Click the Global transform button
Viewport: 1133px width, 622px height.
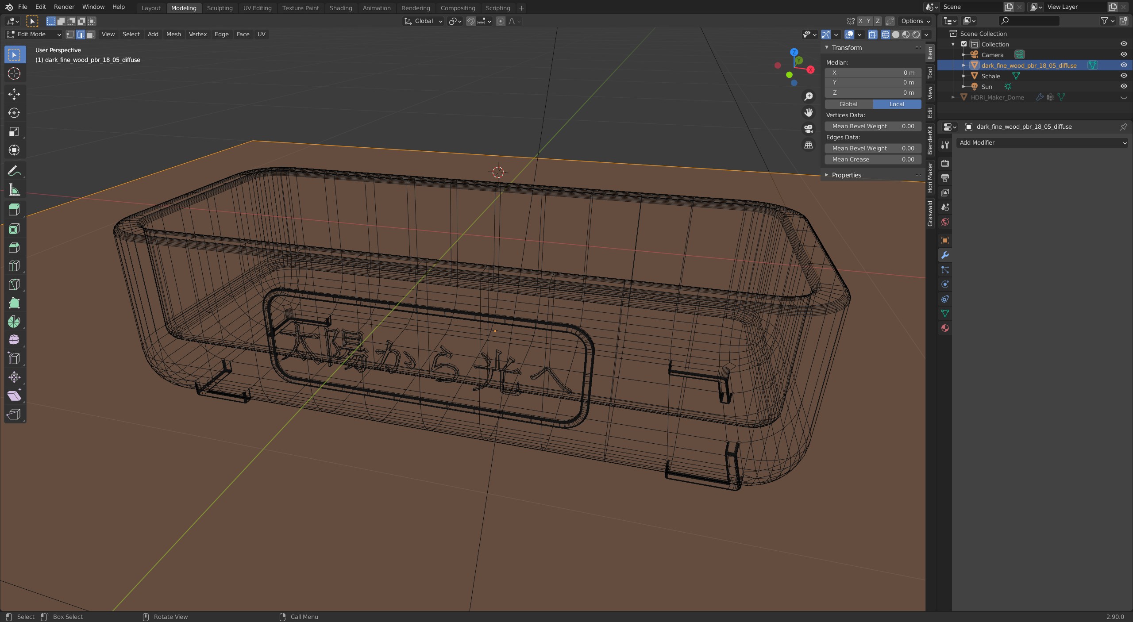point(848,104)
